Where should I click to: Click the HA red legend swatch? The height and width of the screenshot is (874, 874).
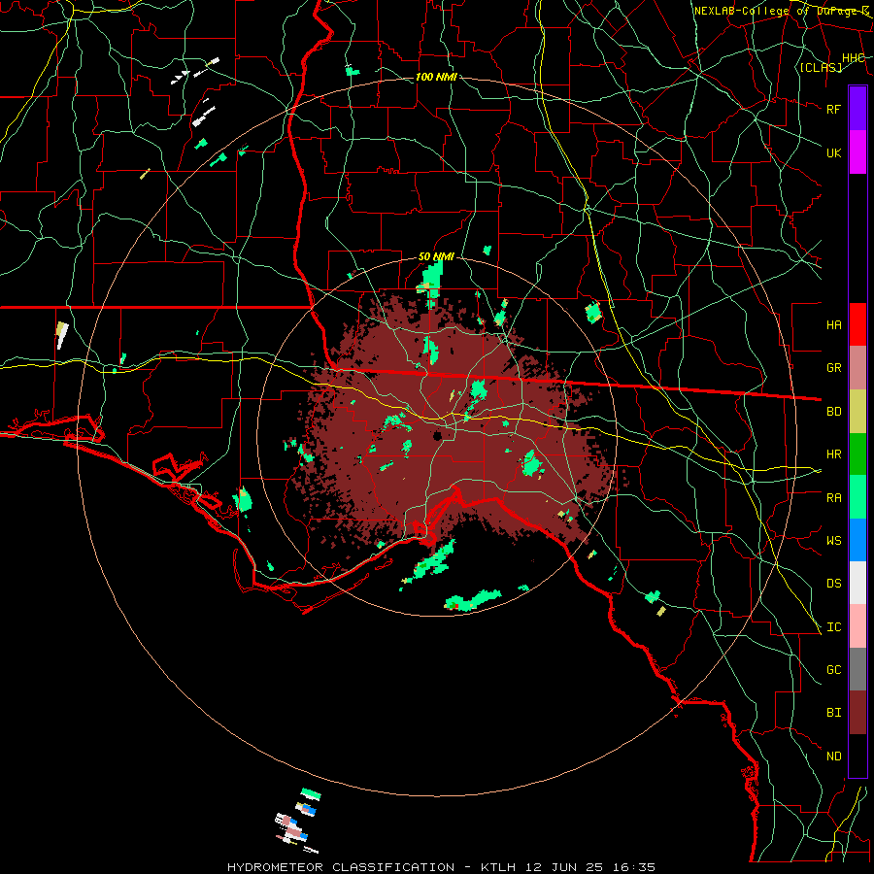click(x=857, y=324)
